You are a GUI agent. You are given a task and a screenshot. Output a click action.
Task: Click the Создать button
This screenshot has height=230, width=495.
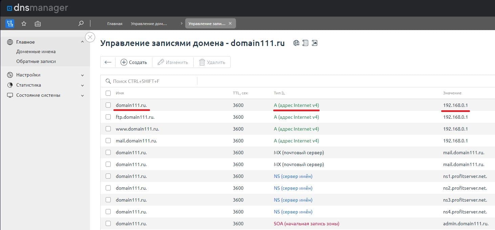pos(134,62)
